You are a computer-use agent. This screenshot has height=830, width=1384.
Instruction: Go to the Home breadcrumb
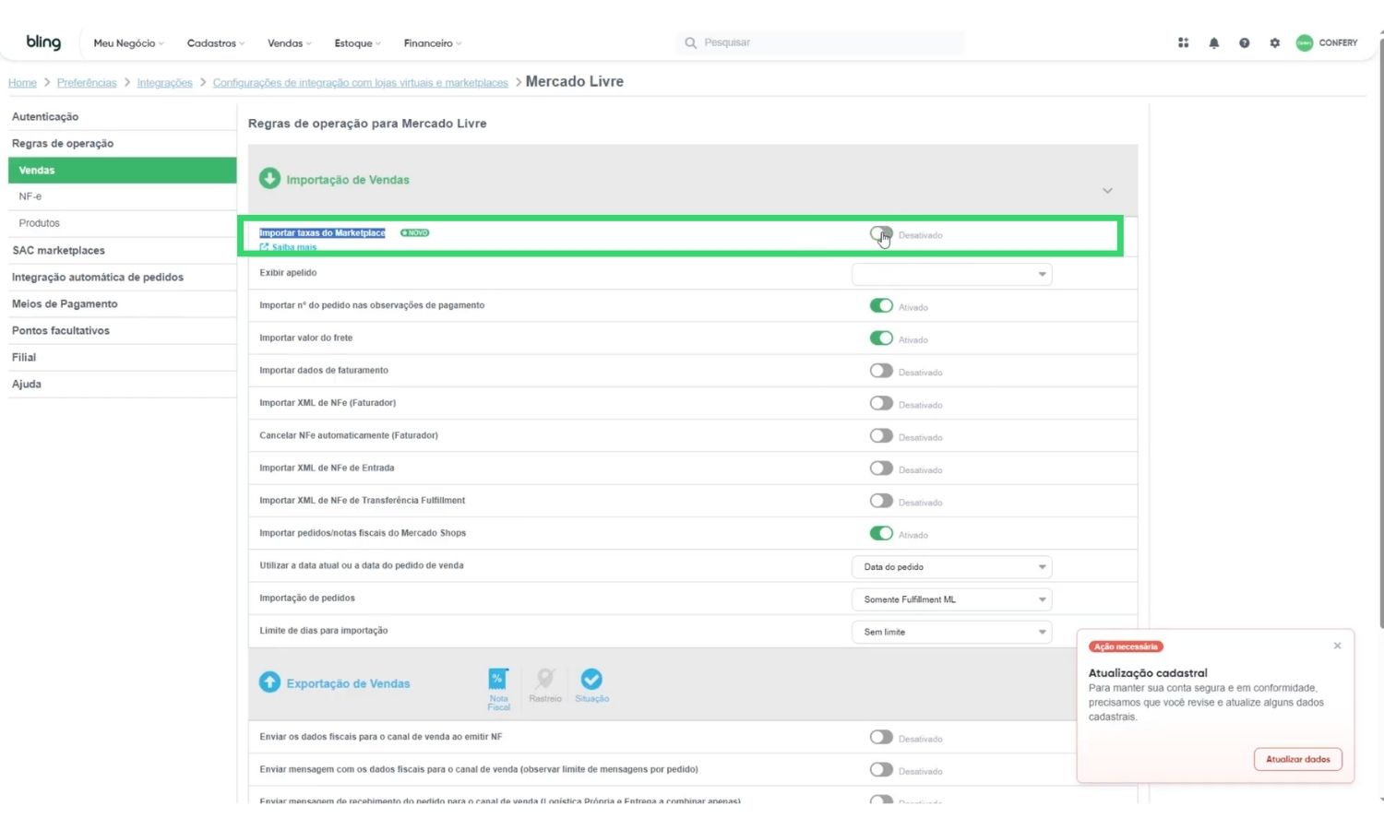pyautogui.click(x=22, y=83)
